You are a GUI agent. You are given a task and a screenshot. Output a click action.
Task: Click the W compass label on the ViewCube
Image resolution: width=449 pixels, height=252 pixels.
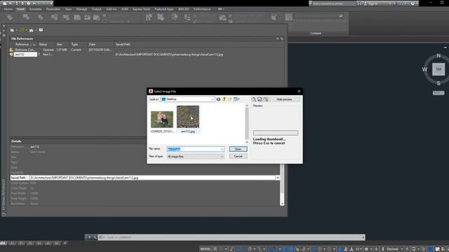pyautogui.click(x=424, y=69)
